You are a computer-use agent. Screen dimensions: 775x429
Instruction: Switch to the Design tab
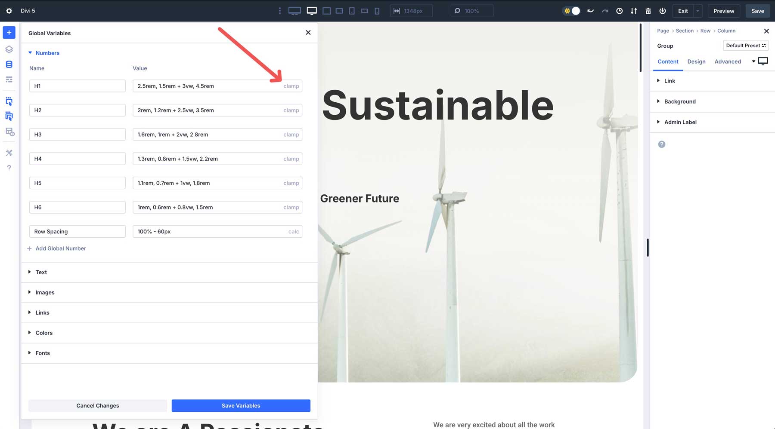(696, 61)
